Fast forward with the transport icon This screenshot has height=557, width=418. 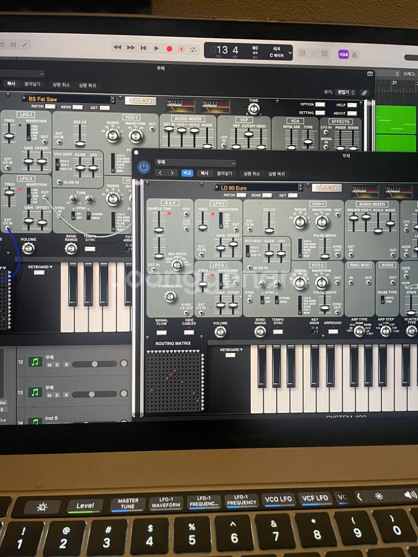pyautogui.click(x=131, y=47)
